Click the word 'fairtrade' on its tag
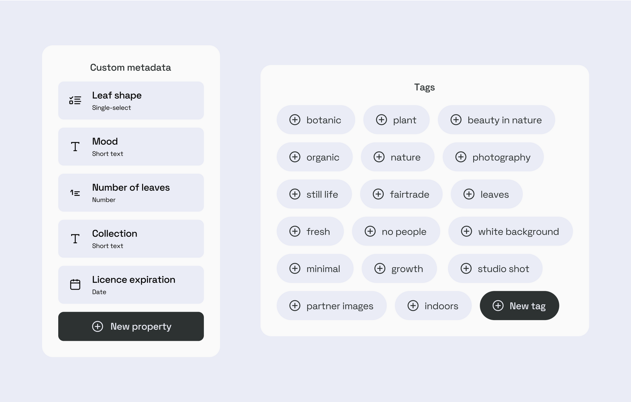The height and width of the screenshot is (402, 631). (409, 194)
